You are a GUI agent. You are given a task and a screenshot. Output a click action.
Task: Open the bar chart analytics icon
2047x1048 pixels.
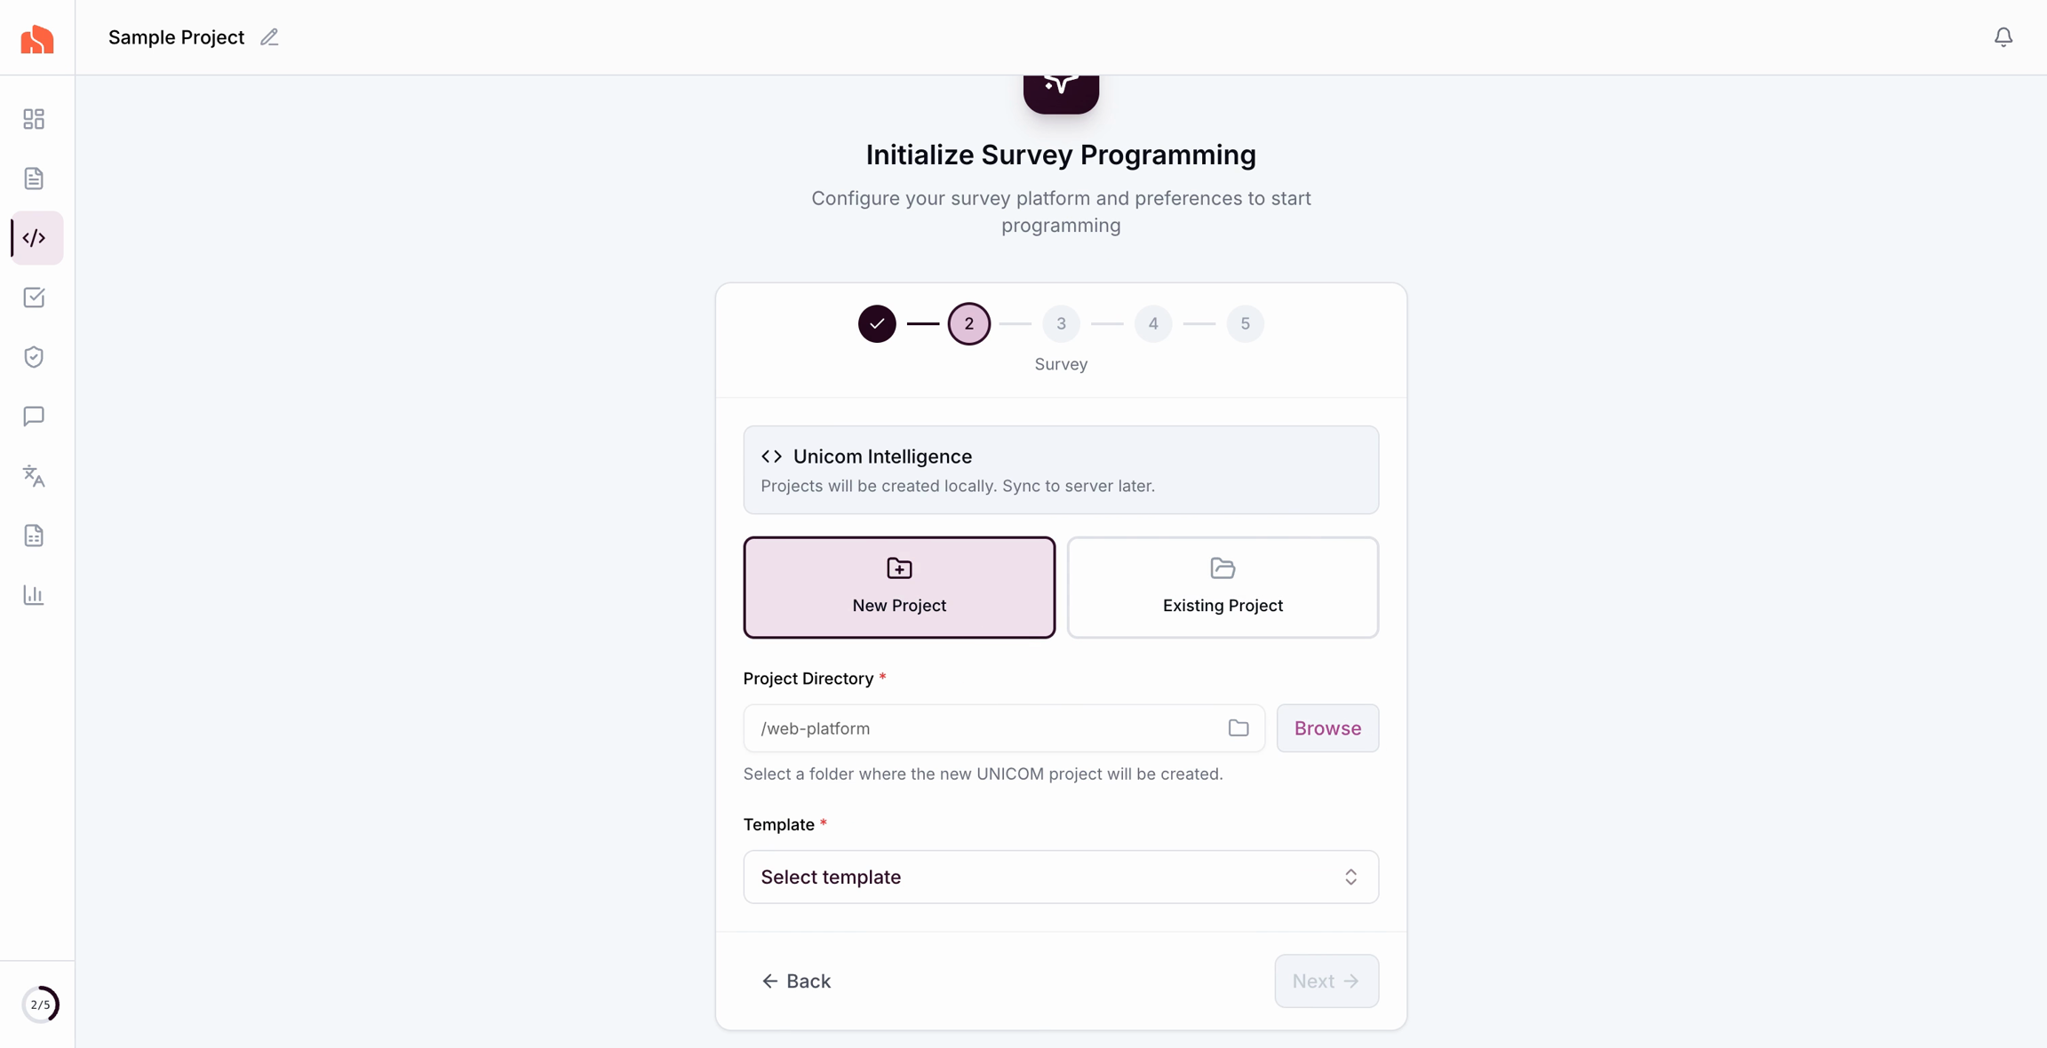point(34,595)
